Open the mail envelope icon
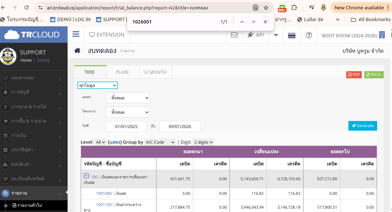The height and width of the screenshot is (212, 392). click(x=234, y=35)
